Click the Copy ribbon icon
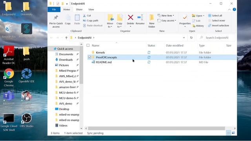Viewport: 251px width, 141px height. 68,20
